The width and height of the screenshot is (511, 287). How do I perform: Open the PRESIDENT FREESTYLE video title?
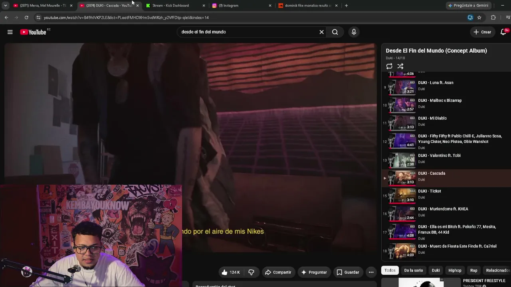[x=484, y=281]
